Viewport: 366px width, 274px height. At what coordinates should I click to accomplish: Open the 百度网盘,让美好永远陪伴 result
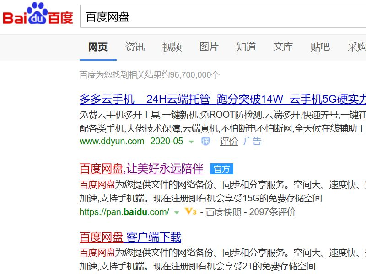pos(144,169)
